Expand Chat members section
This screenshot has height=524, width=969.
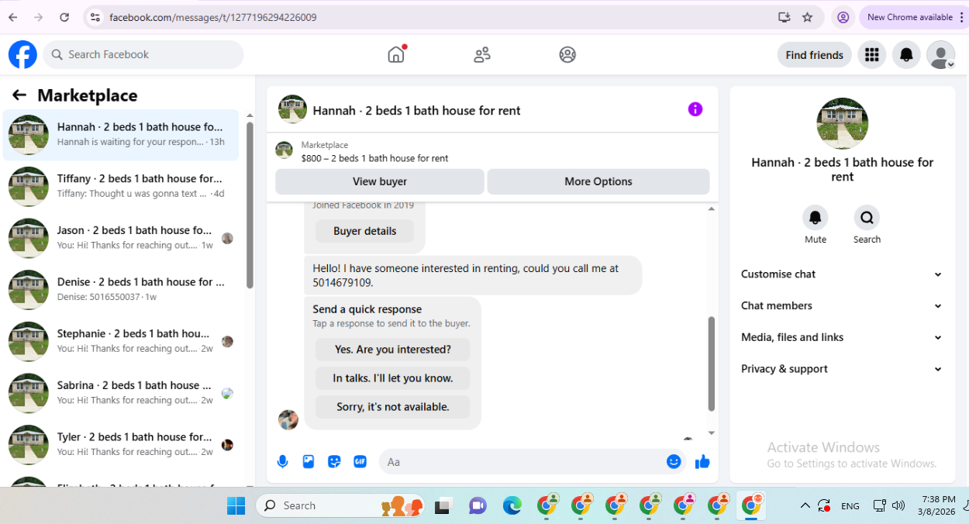click(842, 306)
